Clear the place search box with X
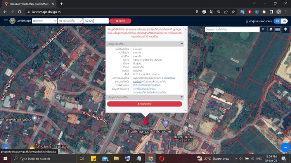This screenshot has height=163, width=291. (263, 29)
